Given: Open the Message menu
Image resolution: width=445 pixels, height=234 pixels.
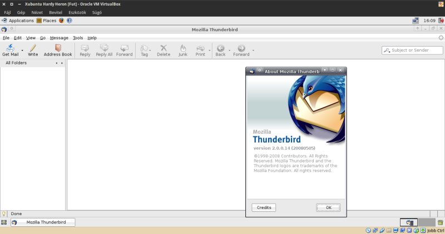Looking at the screenshot, I should (59, 38).
